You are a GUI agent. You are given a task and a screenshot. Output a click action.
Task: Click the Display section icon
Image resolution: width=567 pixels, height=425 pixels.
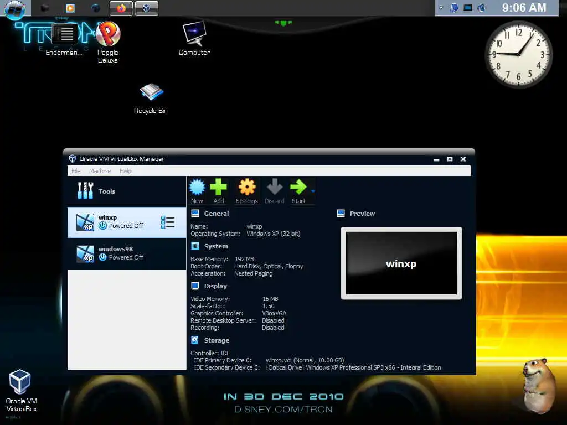(195, 286)
